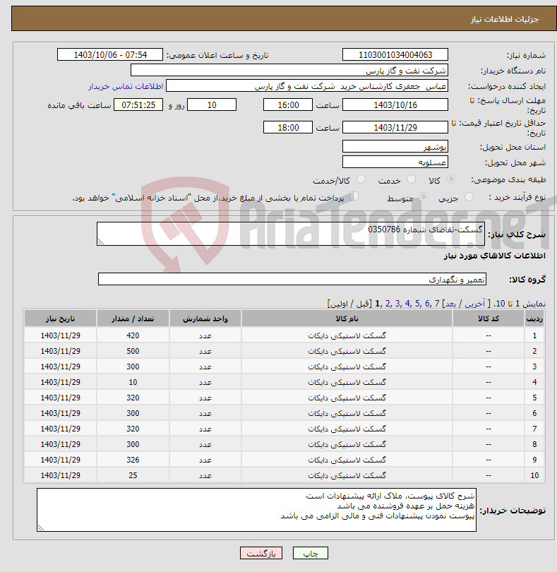The width and height of the screenshot is (557, 572).
Task: Click quantity 326 in row 9
Action: 133,460
